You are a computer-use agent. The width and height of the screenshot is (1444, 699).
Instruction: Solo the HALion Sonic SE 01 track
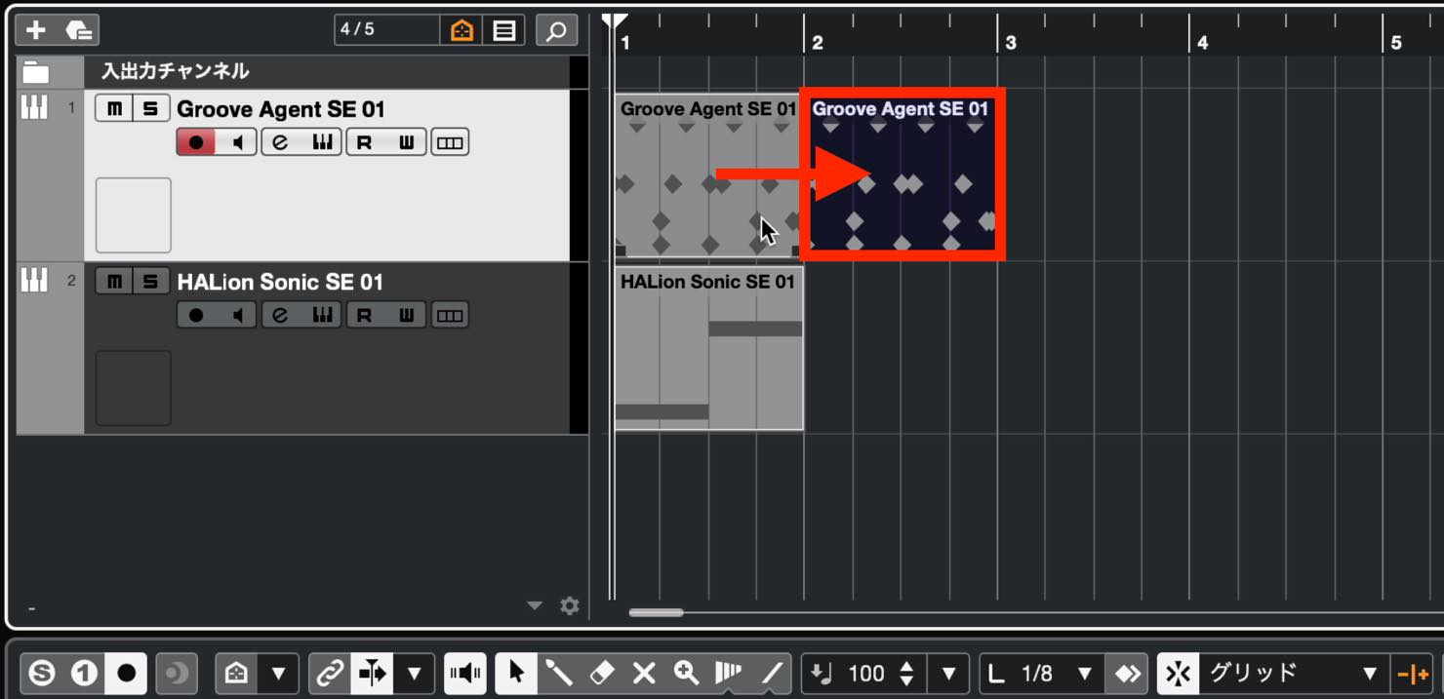150,282
